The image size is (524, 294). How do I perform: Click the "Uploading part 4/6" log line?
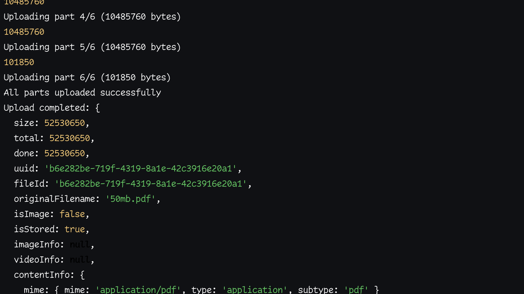tap(92, 17)
